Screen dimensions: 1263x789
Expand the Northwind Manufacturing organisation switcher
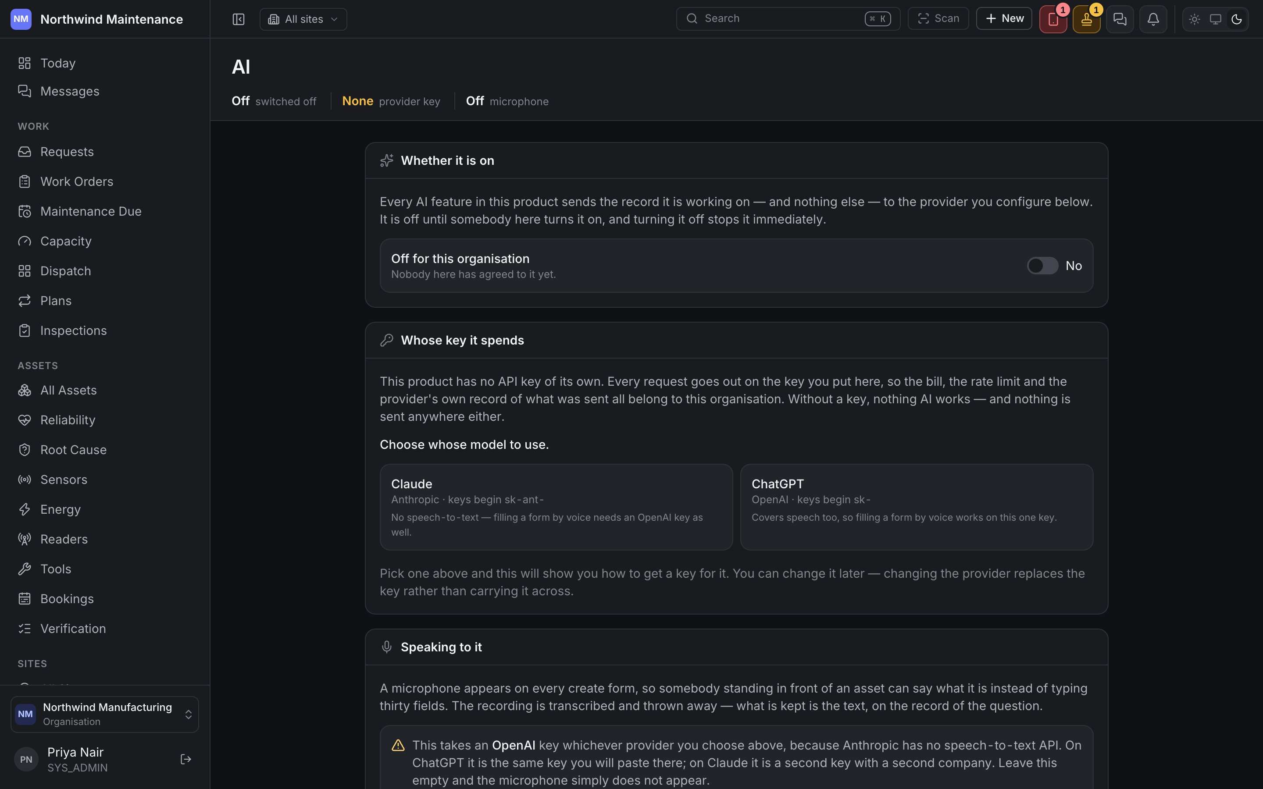tap(104, 714)
